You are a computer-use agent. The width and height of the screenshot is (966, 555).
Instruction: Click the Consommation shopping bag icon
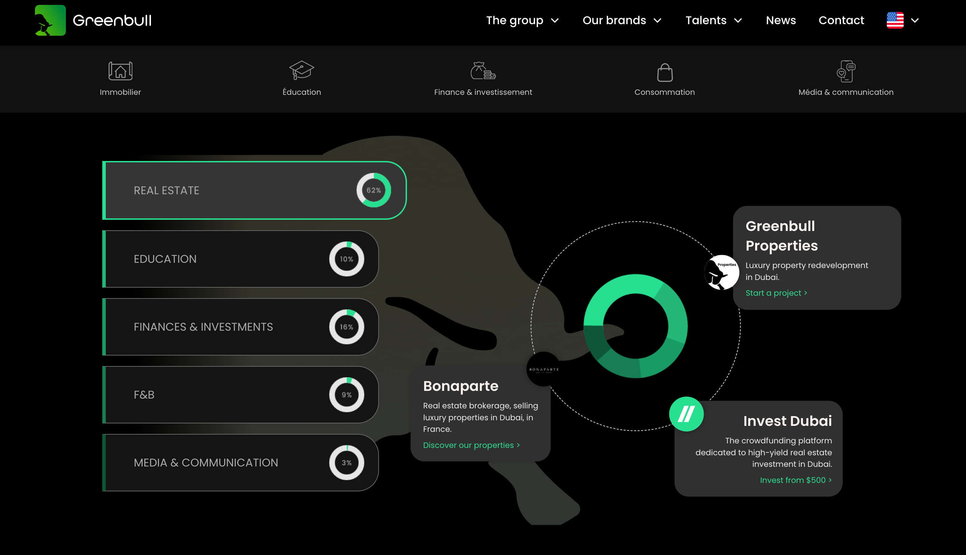tap(664, 72)
